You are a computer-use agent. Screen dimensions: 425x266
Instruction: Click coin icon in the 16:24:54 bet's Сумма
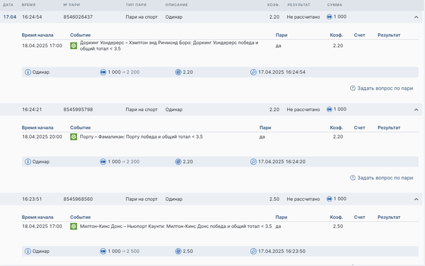click(330, 17)
